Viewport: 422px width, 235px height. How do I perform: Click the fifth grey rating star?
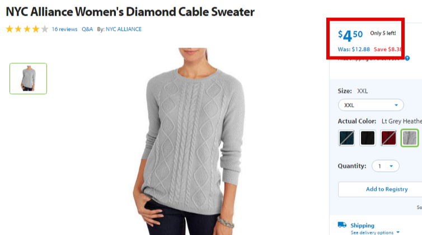(45, 29)
